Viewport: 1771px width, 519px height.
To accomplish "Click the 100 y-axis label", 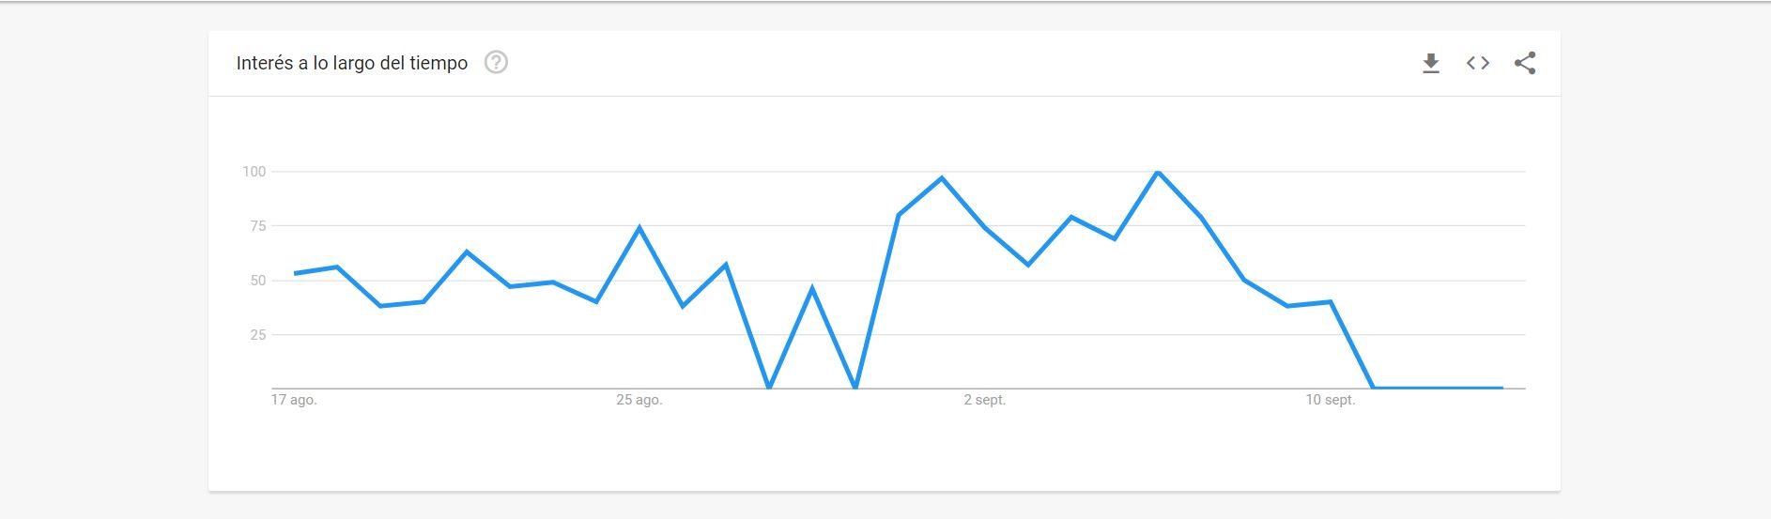I will [254, 172].
